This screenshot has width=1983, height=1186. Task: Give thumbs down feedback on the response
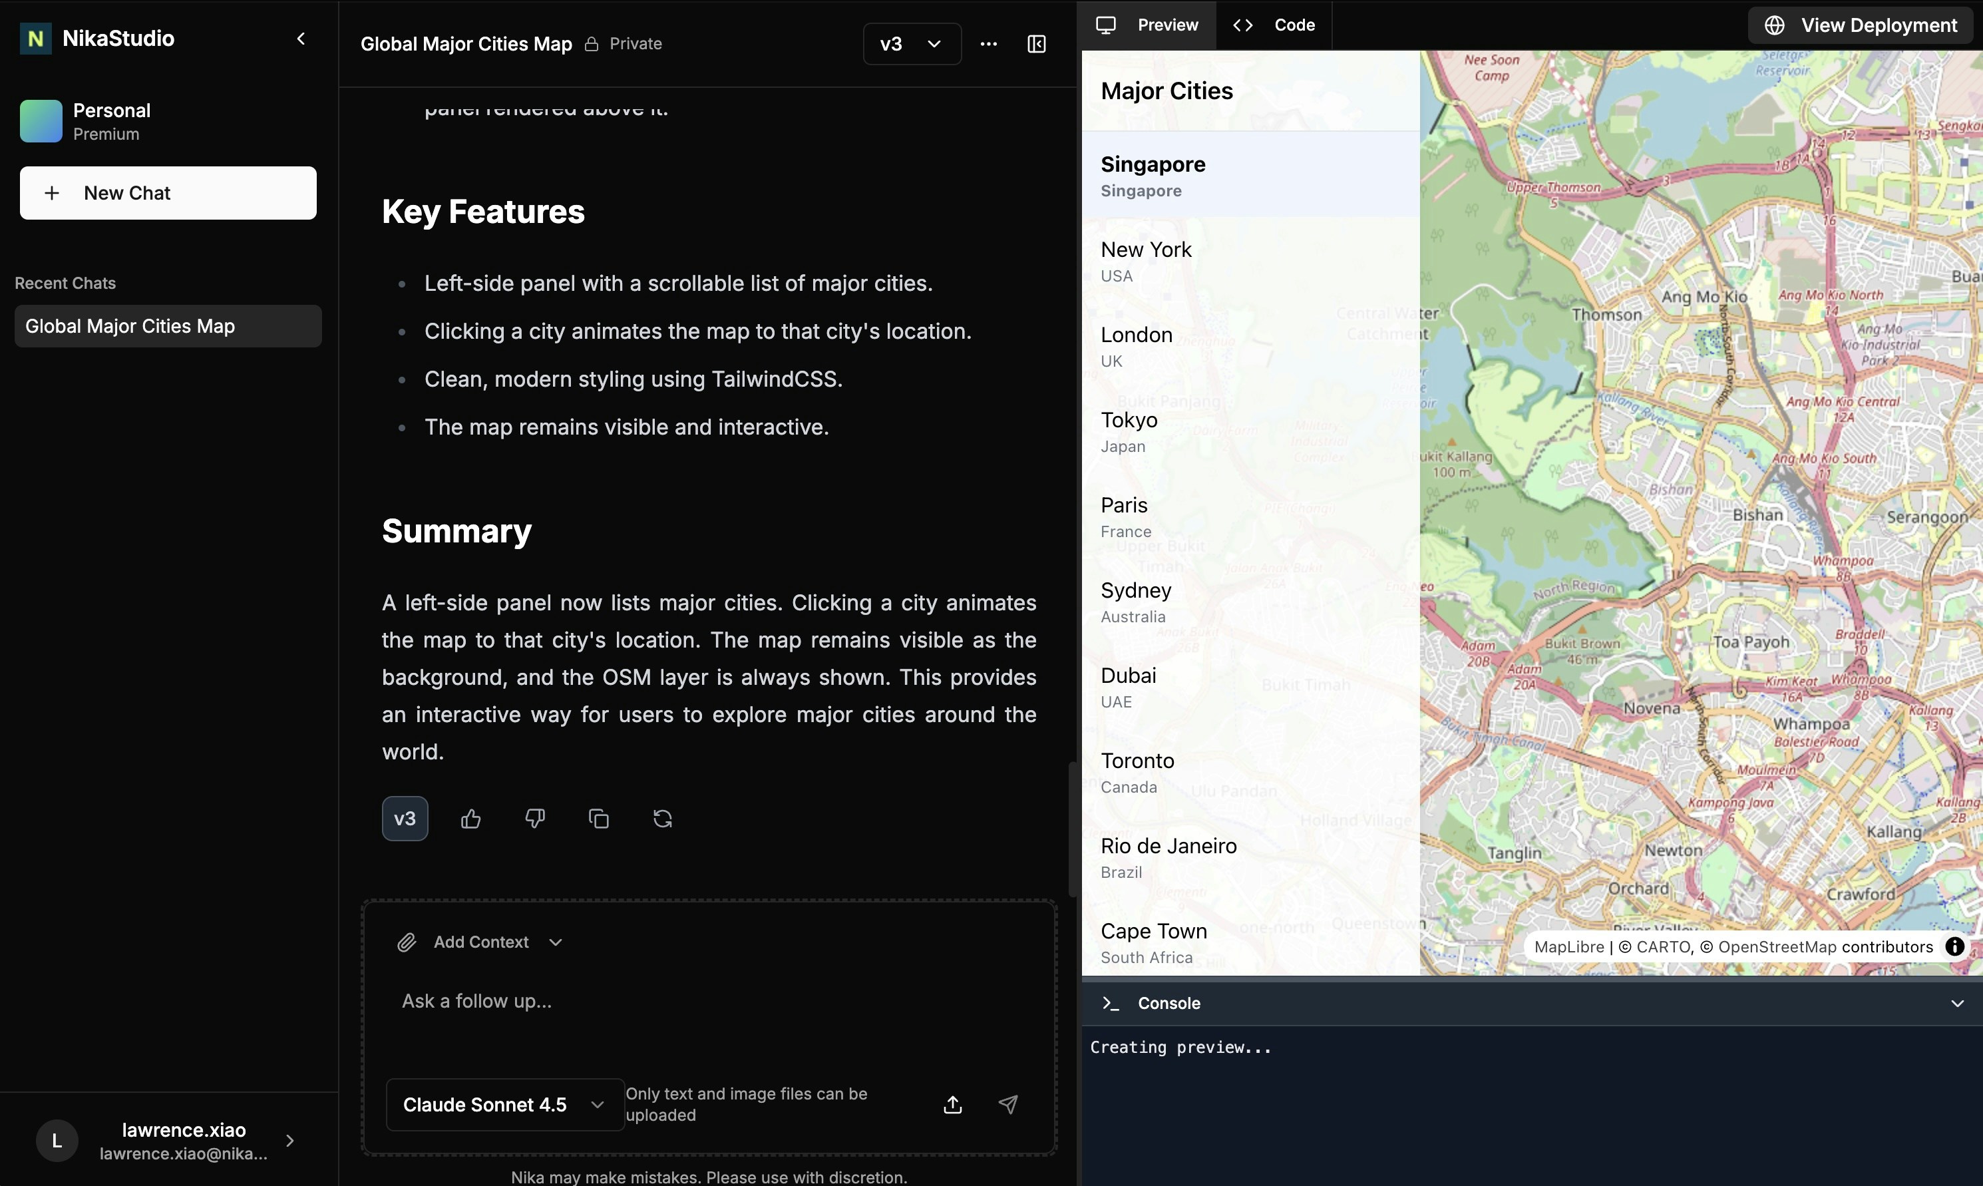[x=534, y=819]
